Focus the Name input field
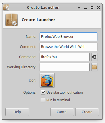The height and width of the screenshot is (123, 105). (69, 37)
